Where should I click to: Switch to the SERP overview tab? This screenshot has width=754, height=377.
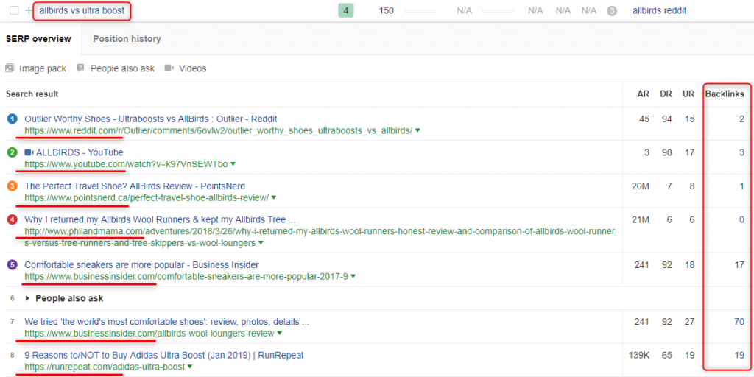(x=38, y=39)
